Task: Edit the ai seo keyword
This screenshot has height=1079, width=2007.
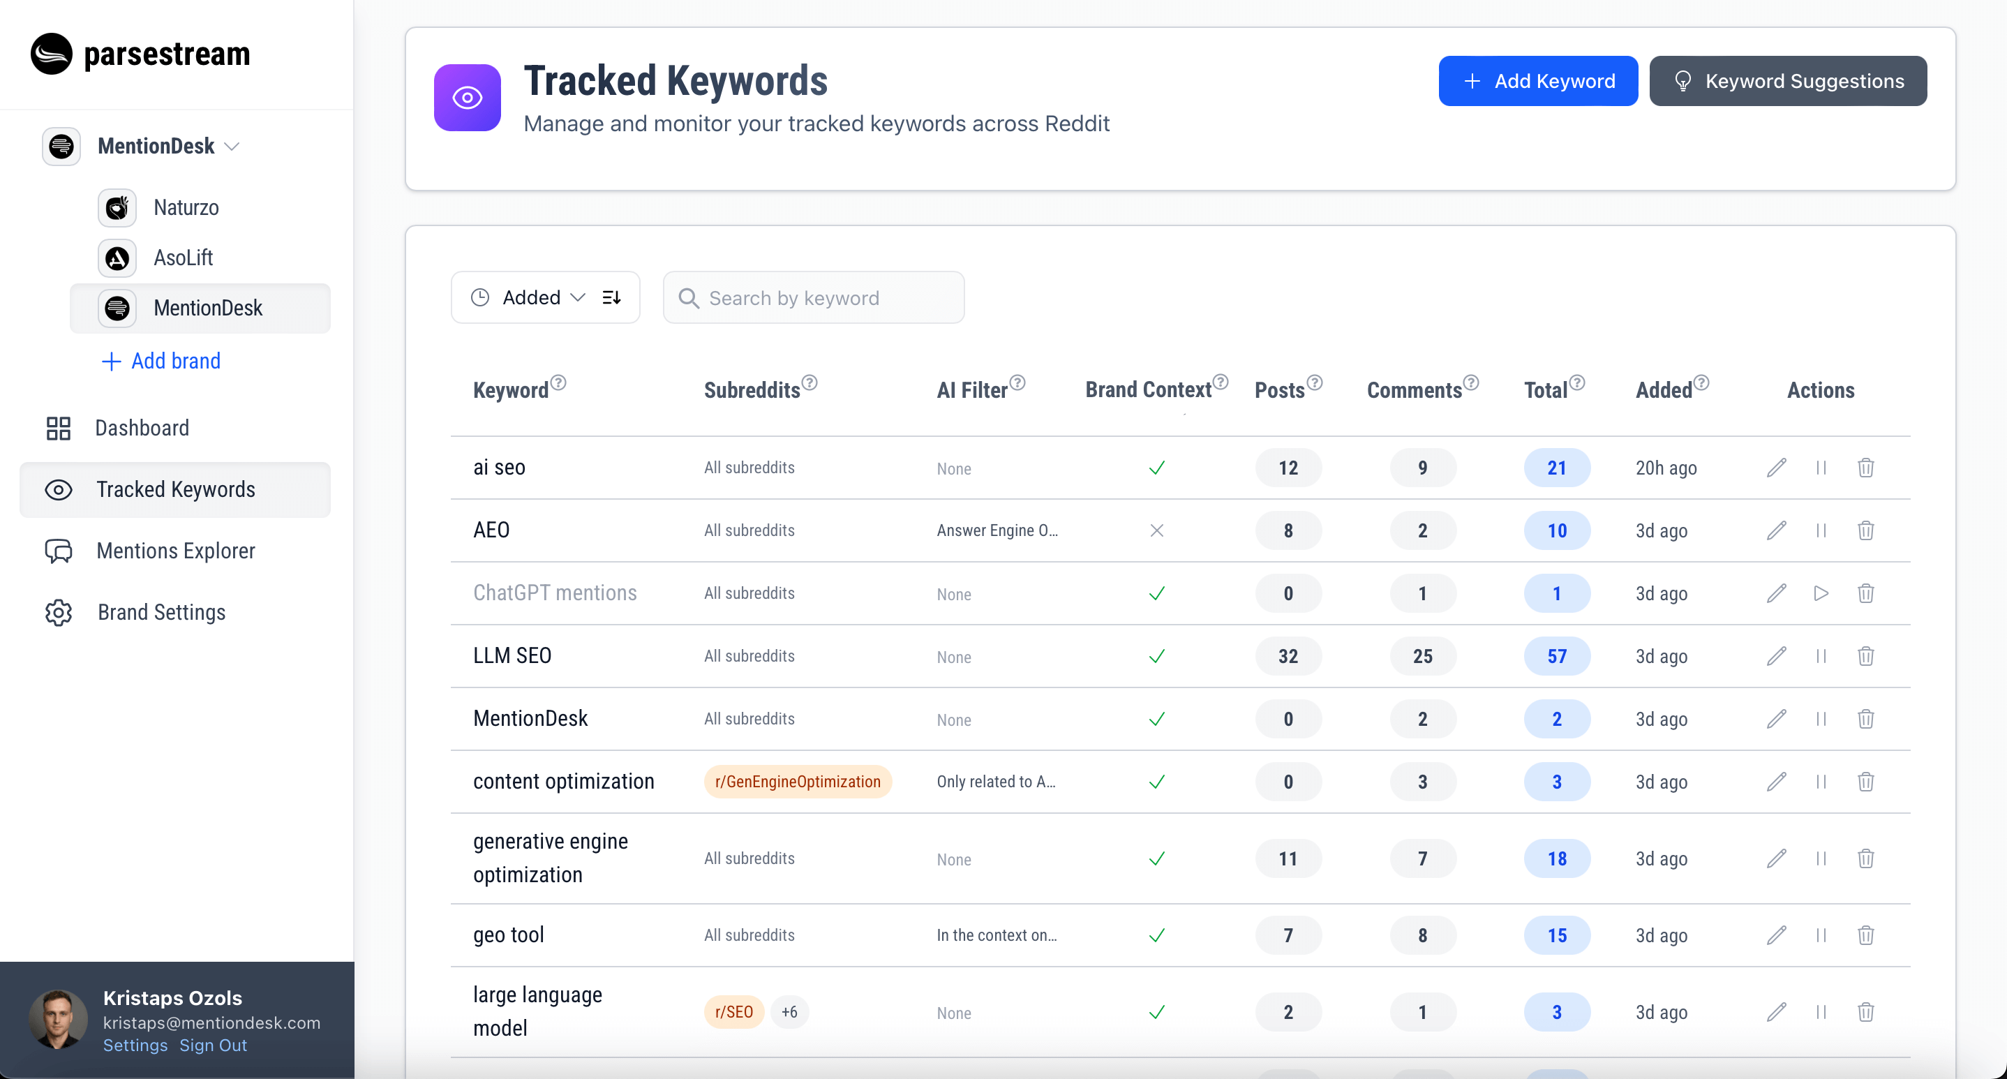Action: (1775, 468)
